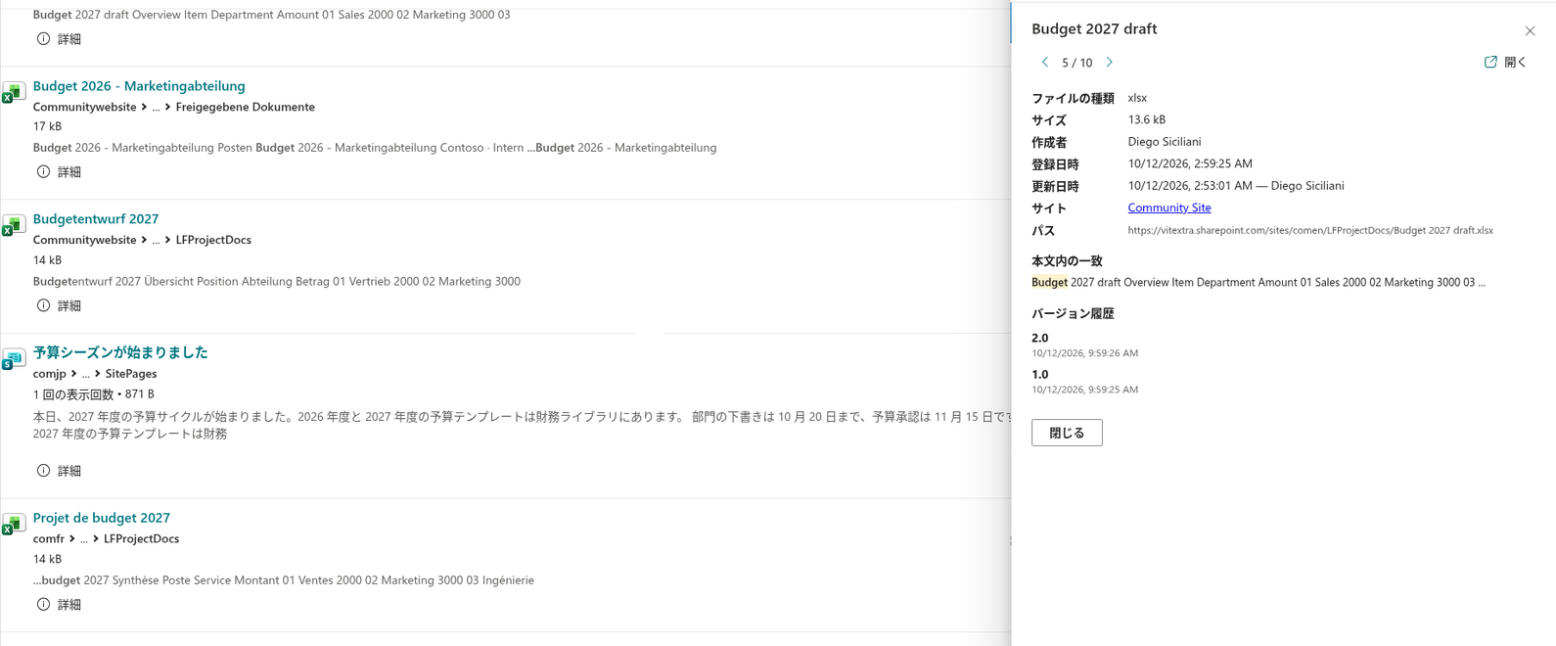Click 1 回の表示回数 • 871 B text
Image resolution: width=1556 pixels, height=646 pixels.
(x=94, y=394)
